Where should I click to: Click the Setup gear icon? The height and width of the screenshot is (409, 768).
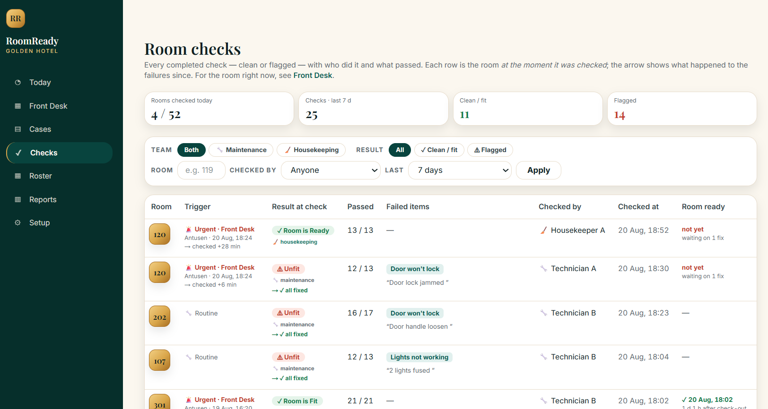click(x=18, y=222)
